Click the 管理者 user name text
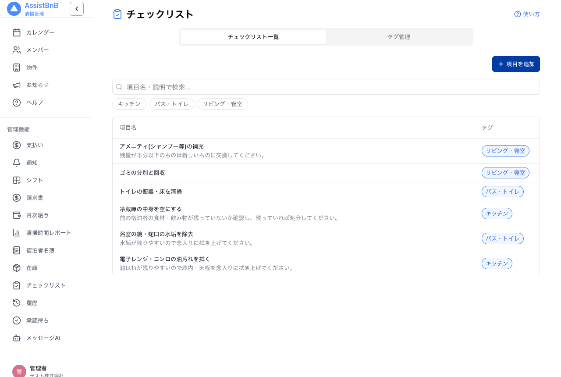561x377 pixels. point(38,368)
